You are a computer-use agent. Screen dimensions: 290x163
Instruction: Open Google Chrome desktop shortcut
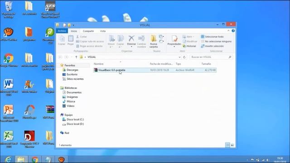9,60
